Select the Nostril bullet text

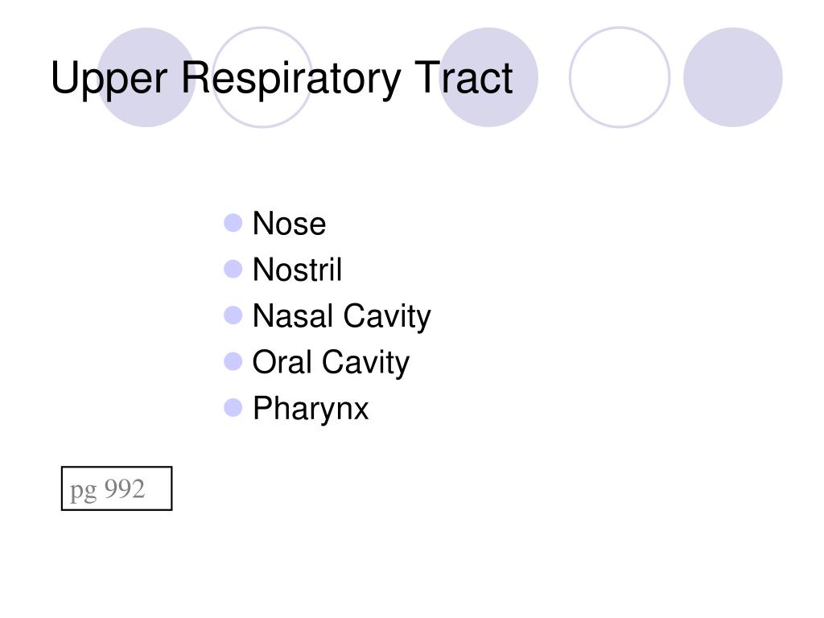[298, 270]
